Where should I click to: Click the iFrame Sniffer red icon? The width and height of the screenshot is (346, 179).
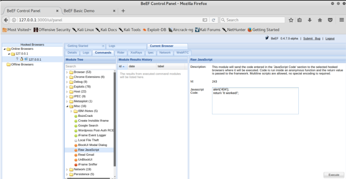tap(76, 165)
